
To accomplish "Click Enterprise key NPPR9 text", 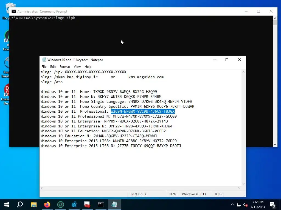I will [136, 121].
